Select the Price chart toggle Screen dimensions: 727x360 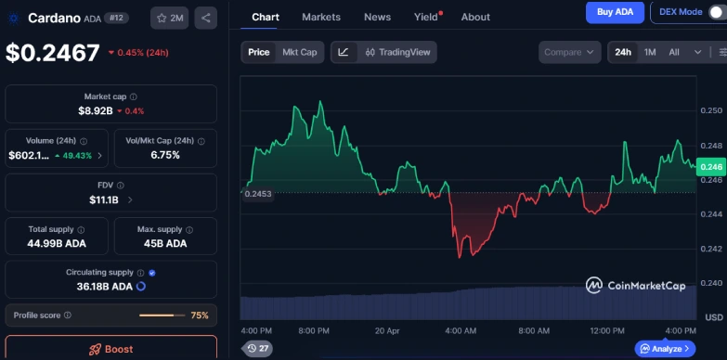point(259,52)
